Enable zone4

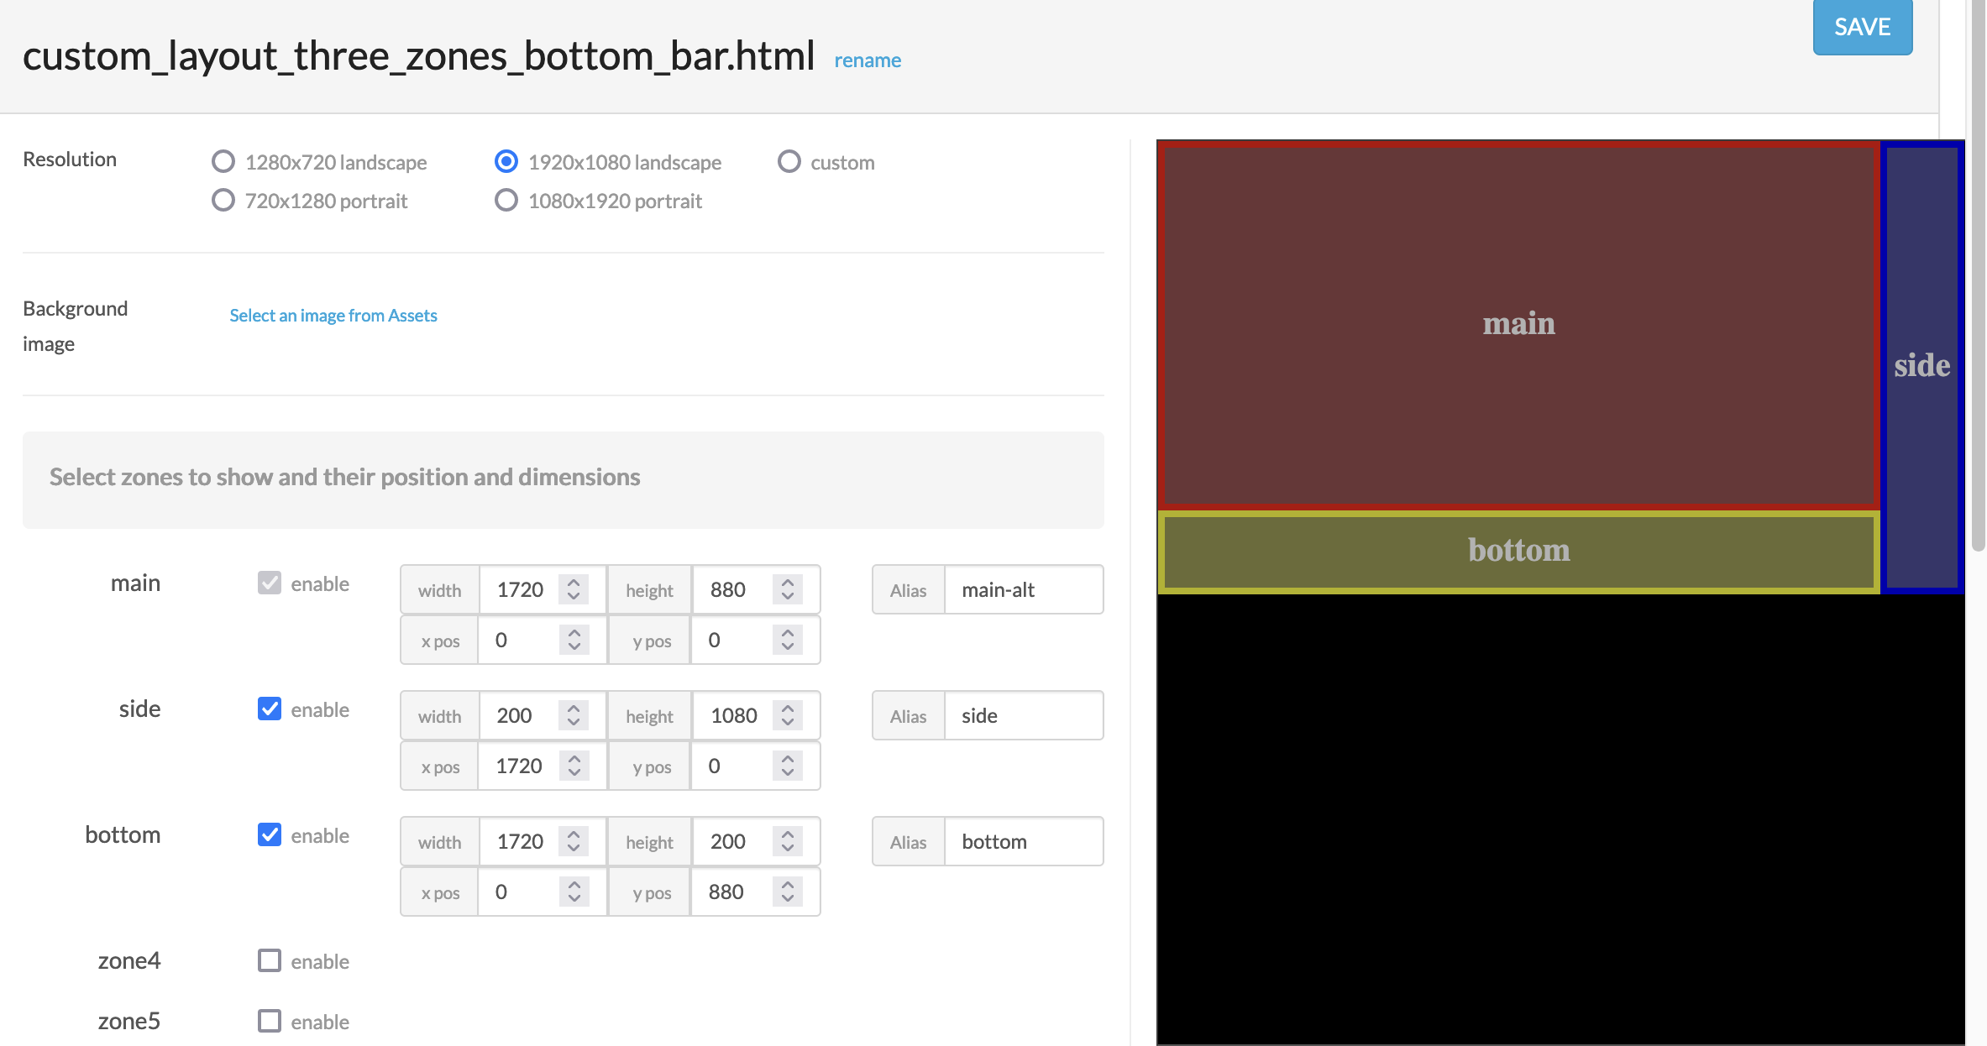pyautogui.click(x=269, y=960)
